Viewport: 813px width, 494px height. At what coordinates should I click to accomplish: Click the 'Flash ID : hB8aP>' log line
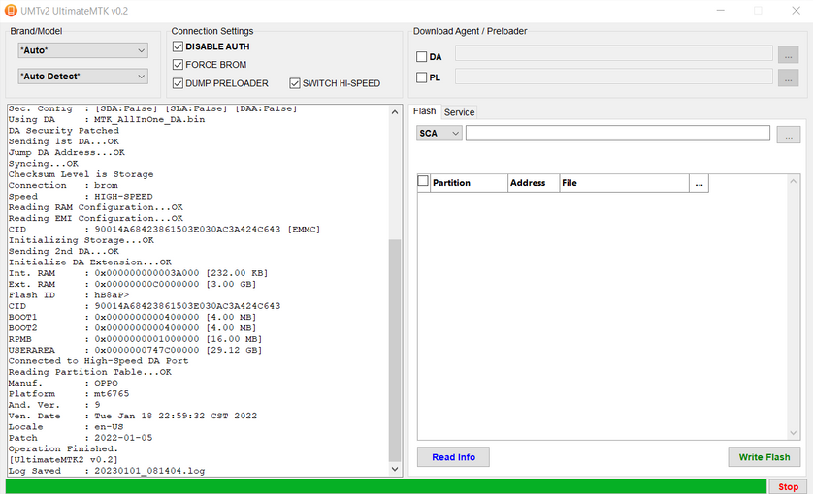click(x=69, y=295)
